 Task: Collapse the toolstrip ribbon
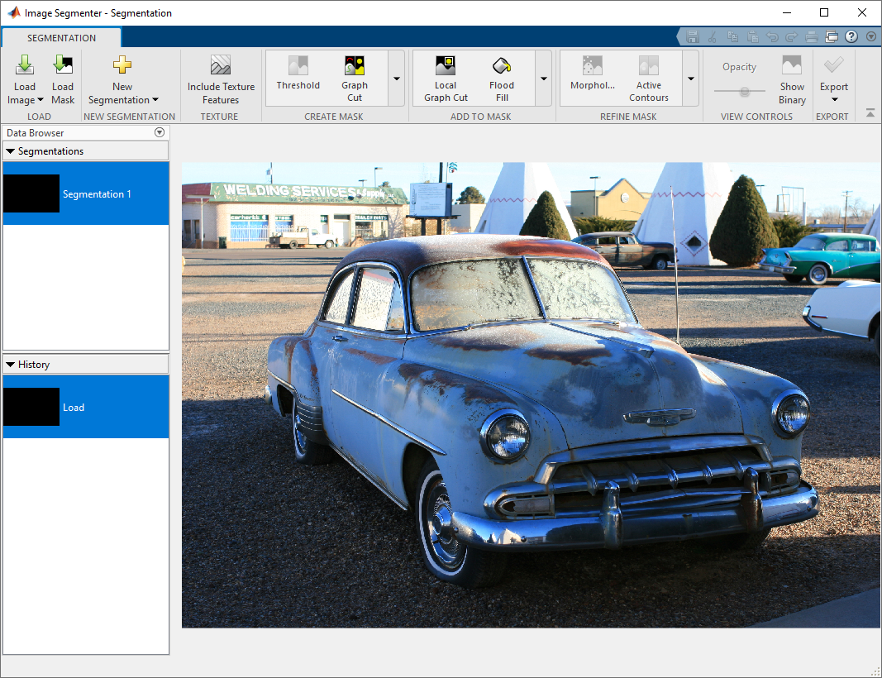click(x=870, y=112)
